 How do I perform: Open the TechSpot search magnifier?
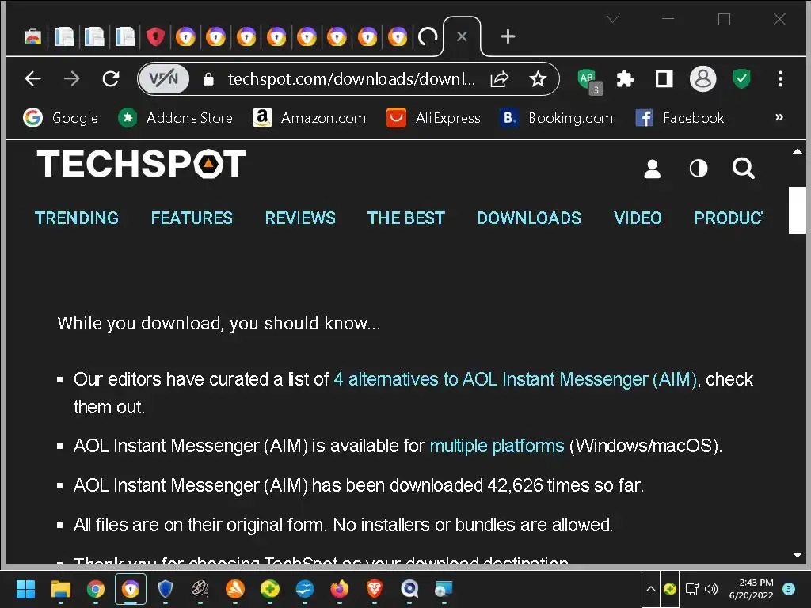click(x=743, y=169)
